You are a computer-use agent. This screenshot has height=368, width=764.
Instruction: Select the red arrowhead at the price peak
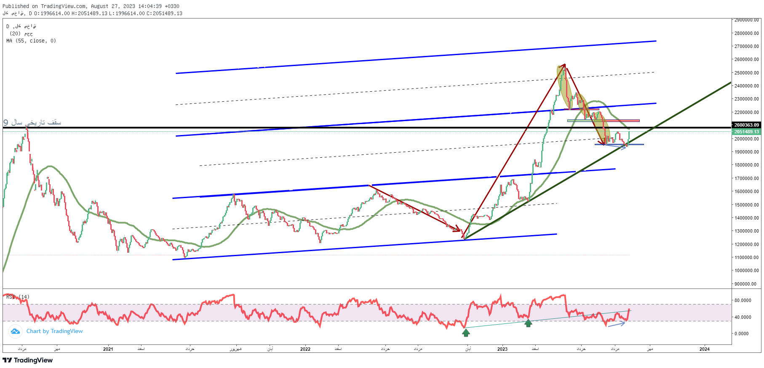[563, 65]
